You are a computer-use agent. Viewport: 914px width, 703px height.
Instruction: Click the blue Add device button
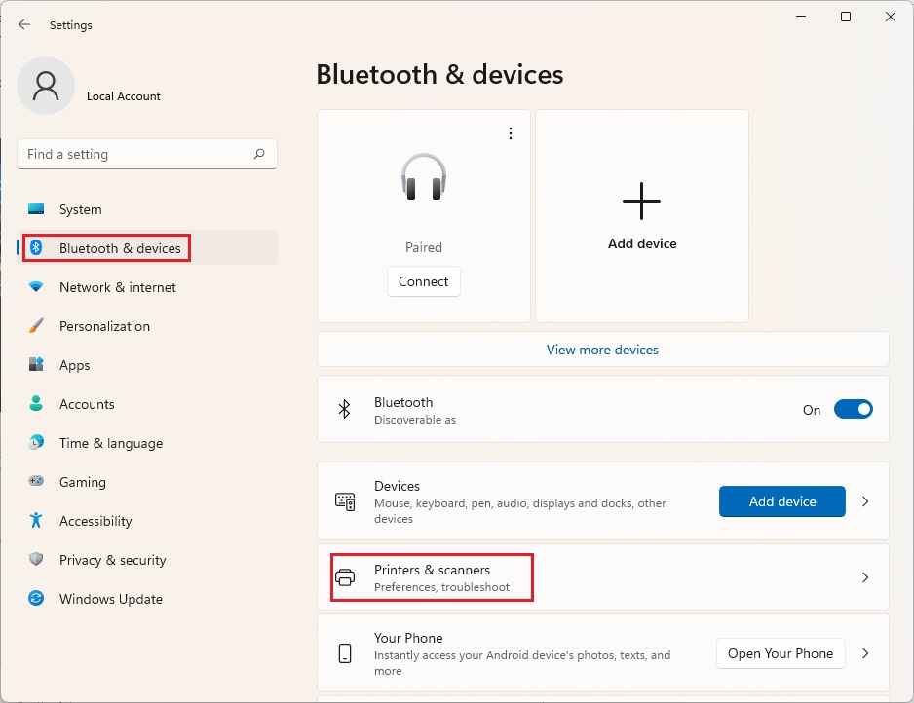[x=782, y=501]
